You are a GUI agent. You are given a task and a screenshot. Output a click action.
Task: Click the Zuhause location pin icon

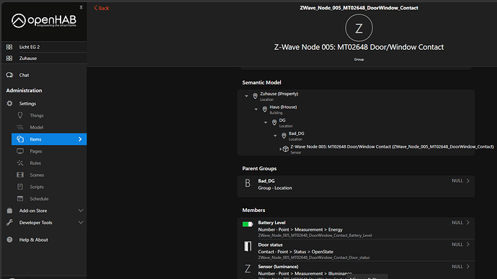click(255, 96)
